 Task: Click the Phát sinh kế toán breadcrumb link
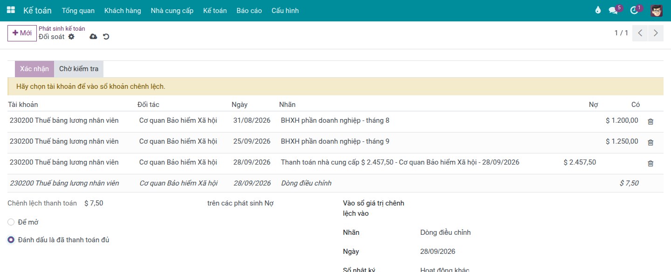point(62,28)
